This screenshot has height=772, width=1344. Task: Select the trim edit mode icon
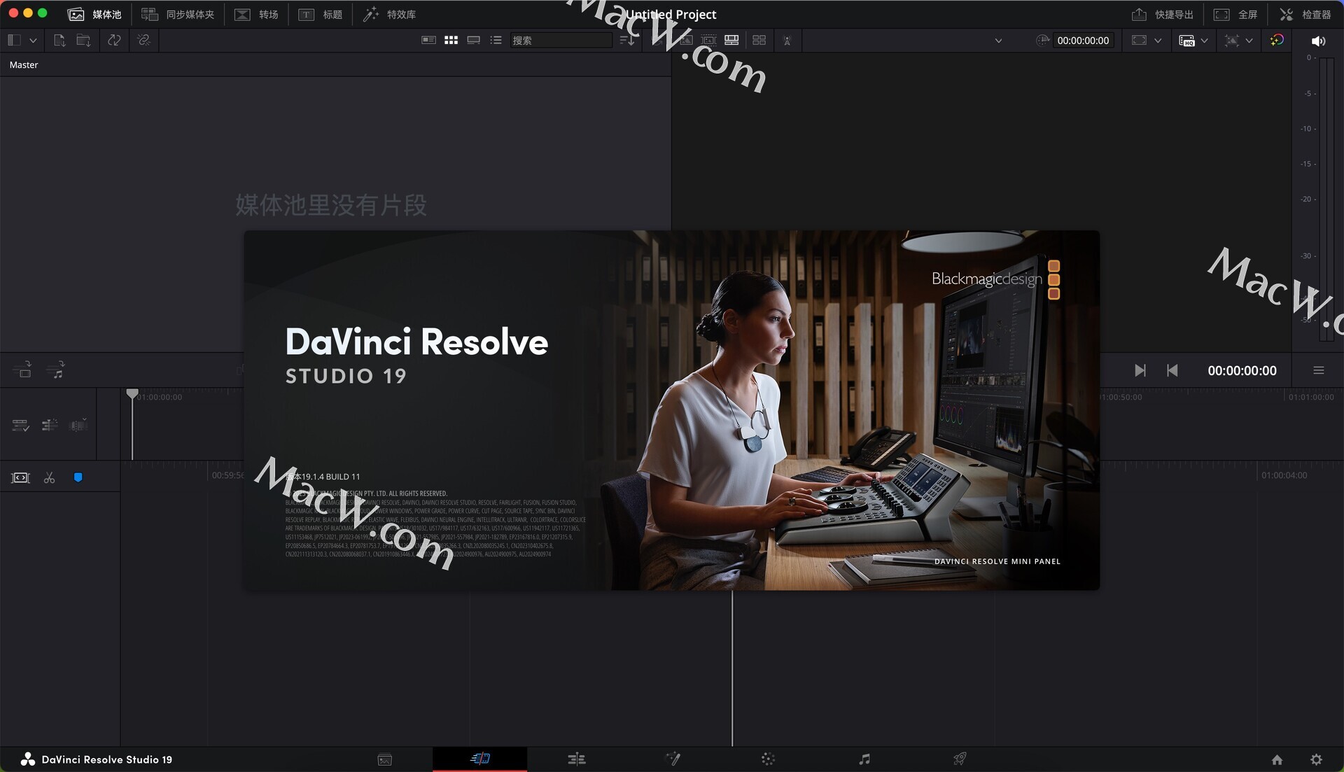click(20, 477)
